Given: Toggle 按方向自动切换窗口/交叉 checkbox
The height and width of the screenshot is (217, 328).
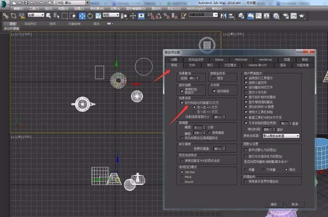Looking at the screenshot, I should click(x=182, y=103).
